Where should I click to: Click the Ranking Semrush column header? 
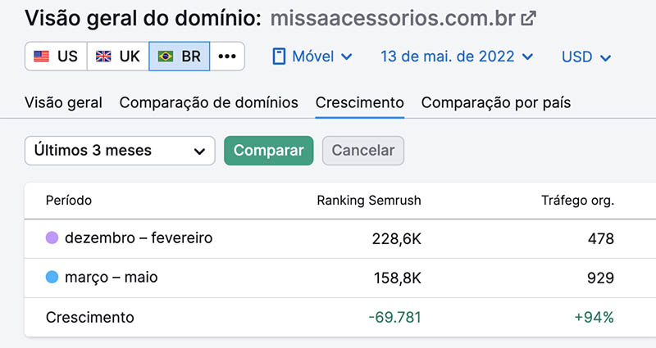point(368,201)
